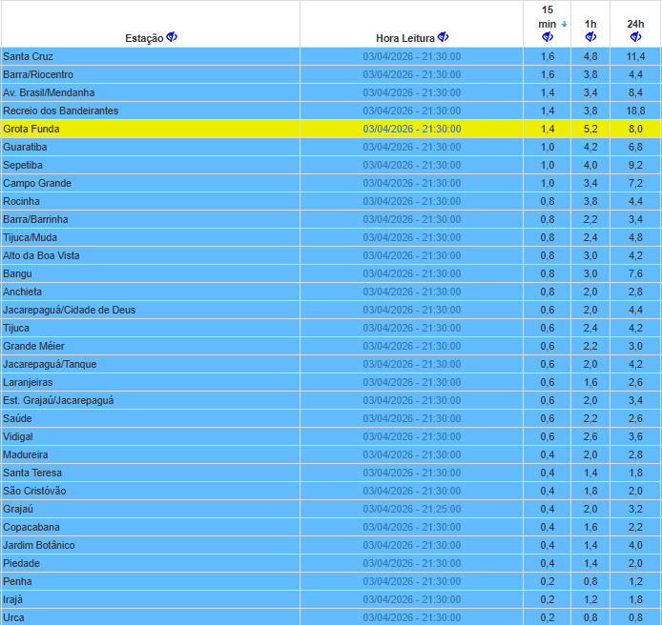Select the Jardim Botânico station name
Screen dimensions: 662x625
(x=39, y=546)
